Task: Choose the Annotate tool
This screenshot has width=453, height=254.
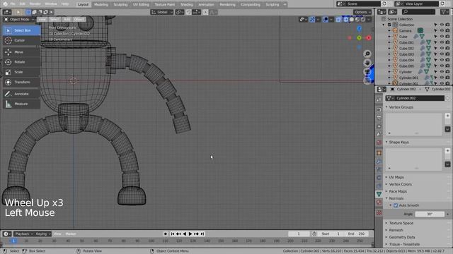Action: 22,94
